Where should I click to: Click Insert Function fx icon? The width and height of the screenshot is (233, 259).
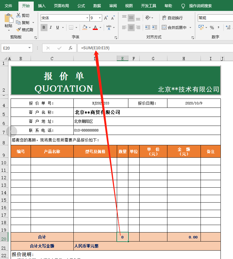tap(71, 48)
